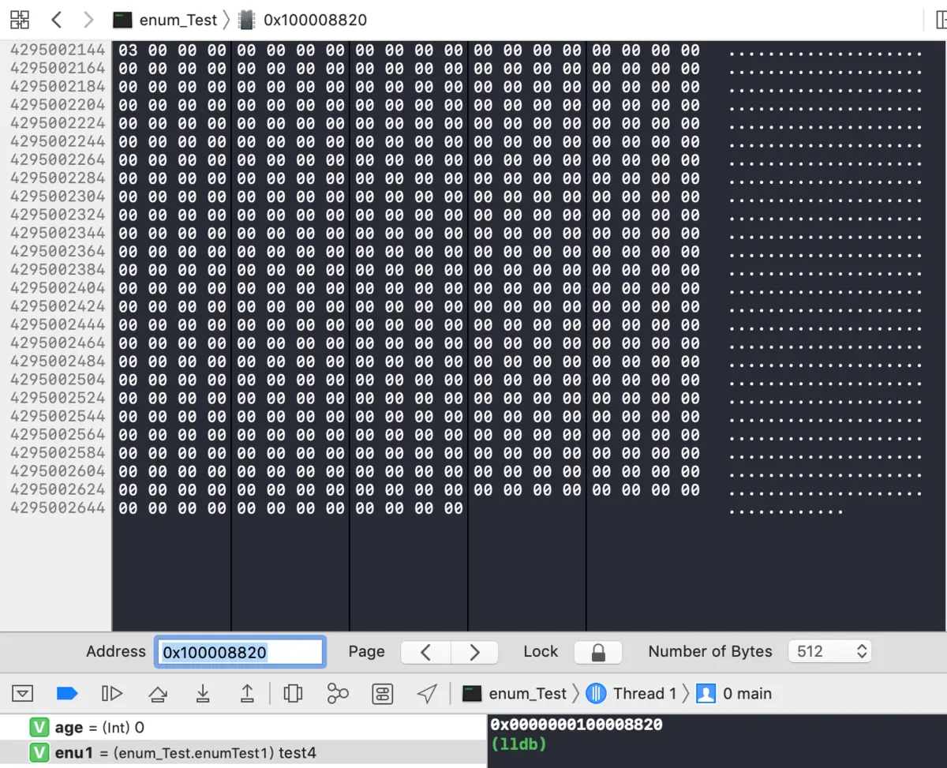Continue program execution in the debug bar
This screenshot has height=768, width=947.
[112, 693]
